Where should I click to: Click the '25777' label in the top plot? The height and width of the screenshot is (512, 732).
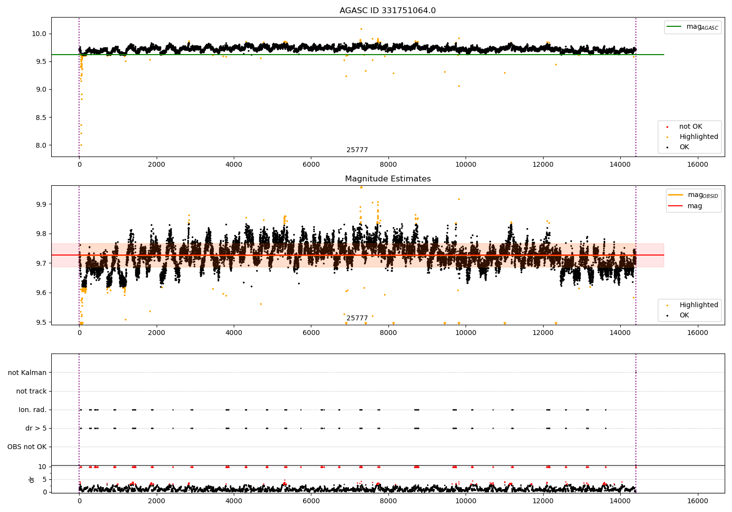coord(357,150)
